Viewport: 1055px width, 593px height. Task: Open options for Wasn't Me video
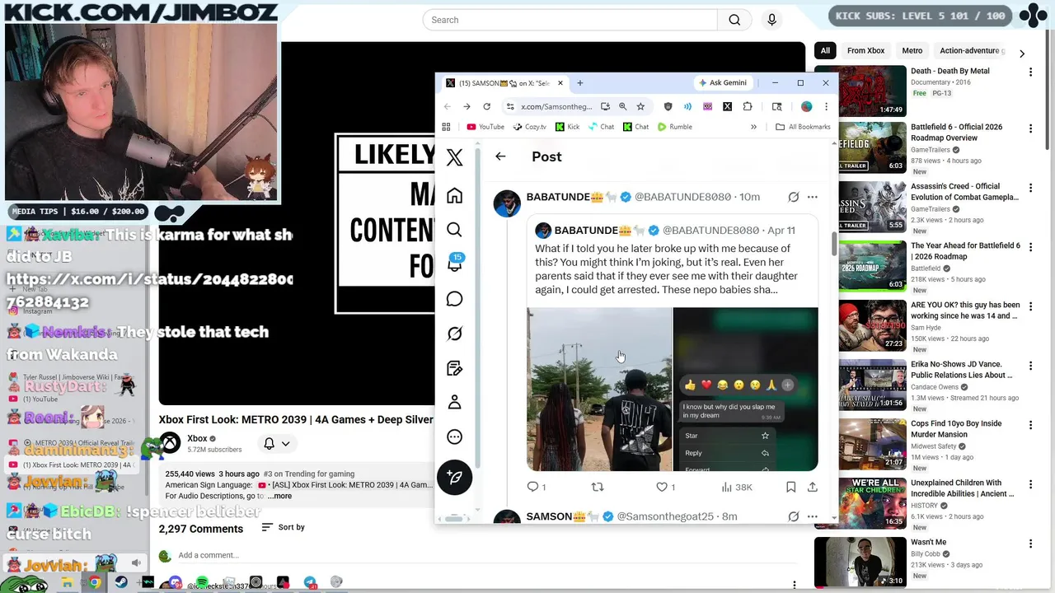[x=1030, y=544]
